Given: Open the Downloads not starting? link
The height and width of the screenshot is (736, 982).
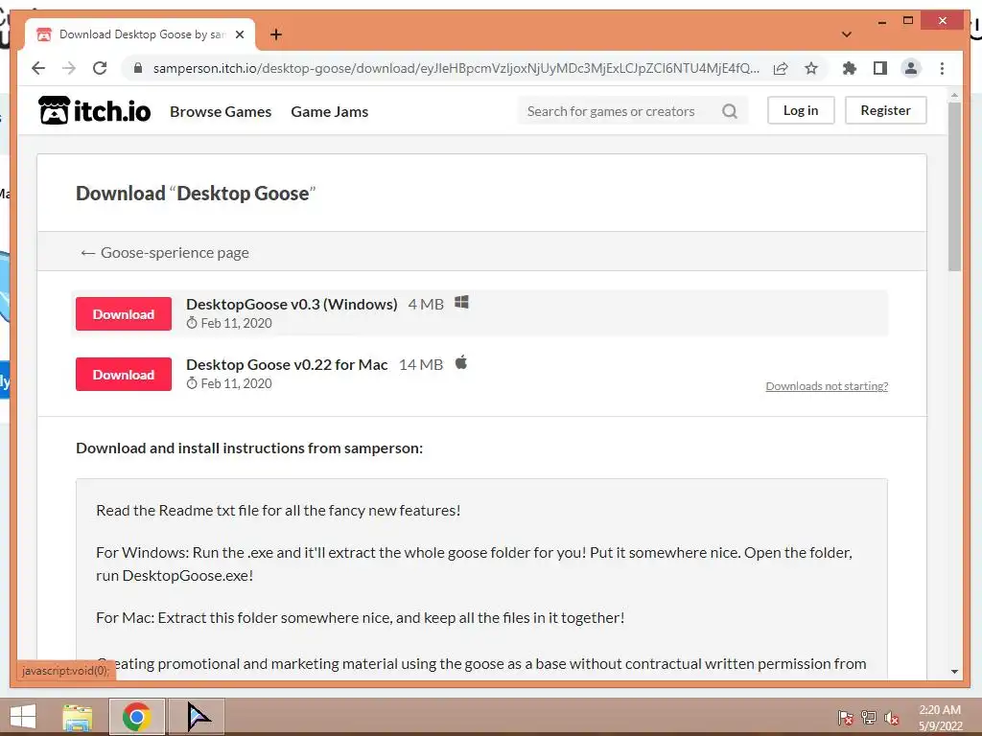Looking at the screenshot, I should pos(827,386).
